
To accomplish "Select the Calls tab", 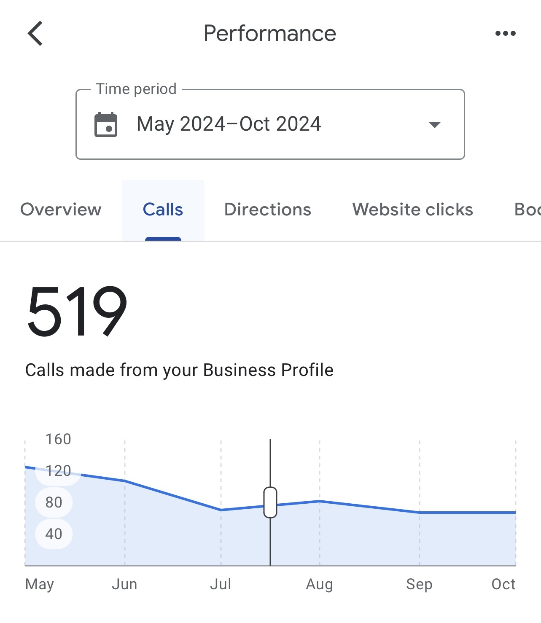I will pos(163,209).
